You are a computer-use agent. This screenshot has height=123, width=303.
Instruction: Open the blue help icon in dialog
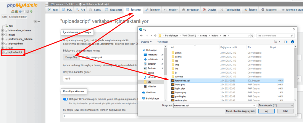[292, 42]
